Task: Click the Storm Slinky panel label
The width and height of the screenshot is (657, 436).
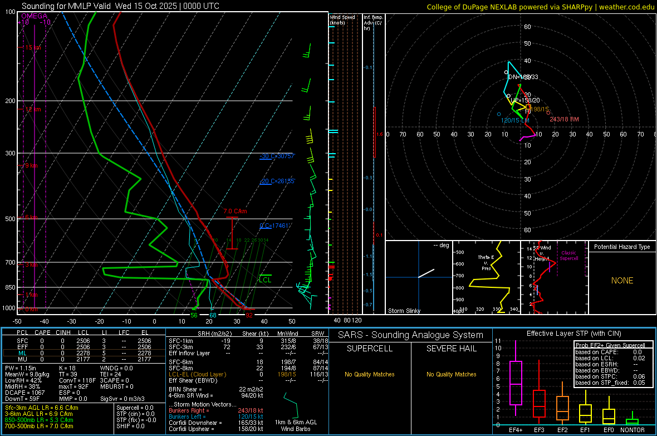Action: point(404,311)
